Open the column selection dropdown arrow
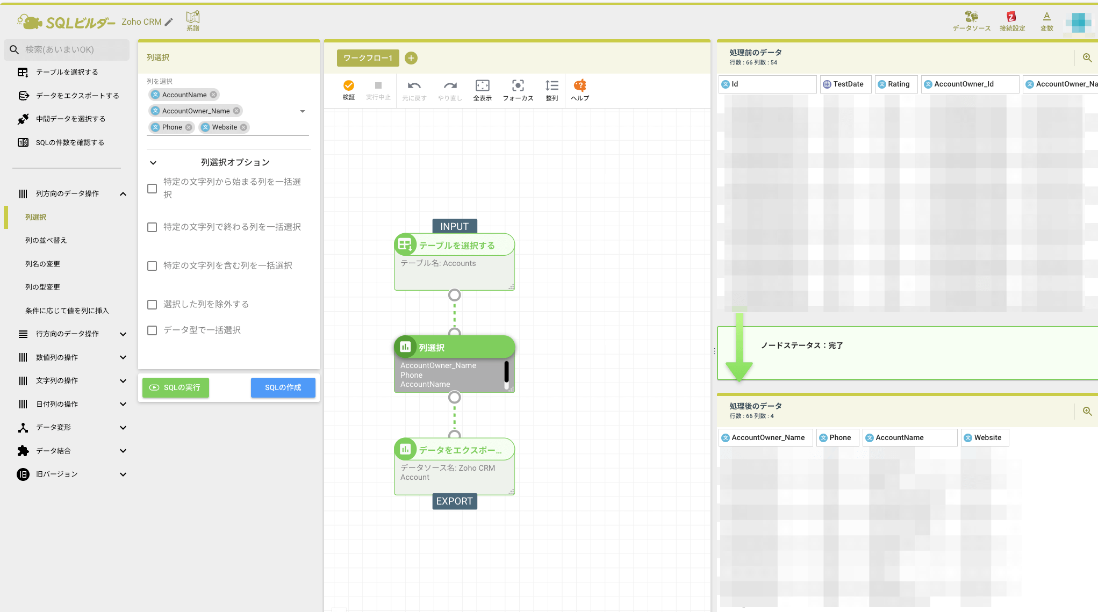The width and height of the screenshot is (1098, 612). [303, 111]
